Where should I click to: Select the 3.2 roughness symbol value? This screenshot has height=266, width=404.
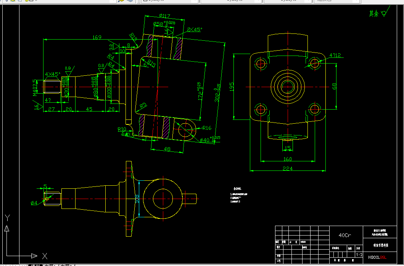111,46
